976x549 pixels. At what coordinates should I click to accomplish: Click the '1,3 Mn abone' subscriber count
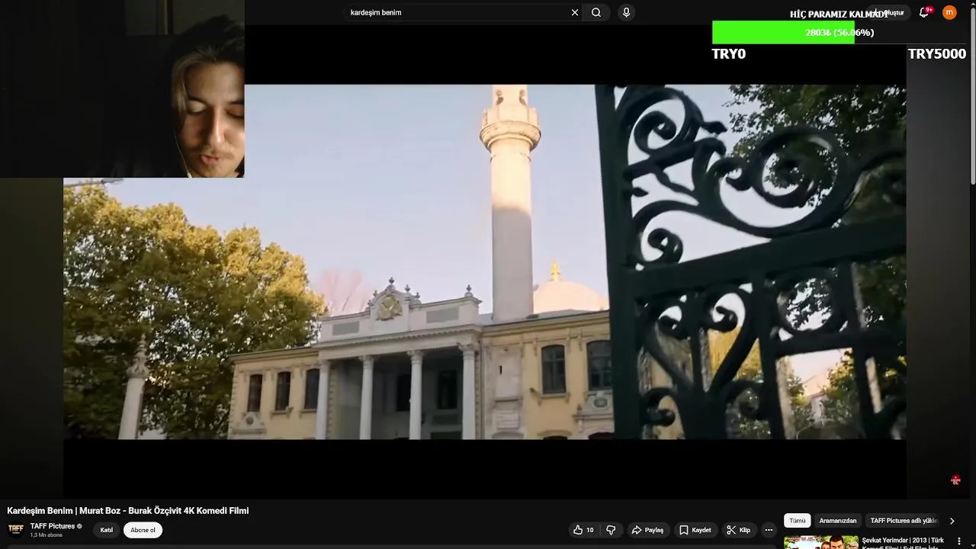click(x=47, y=535)
